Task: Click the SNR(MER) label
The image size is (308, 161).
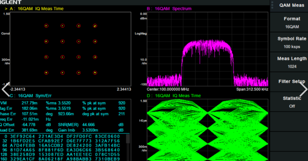Action: click(68, 125)
